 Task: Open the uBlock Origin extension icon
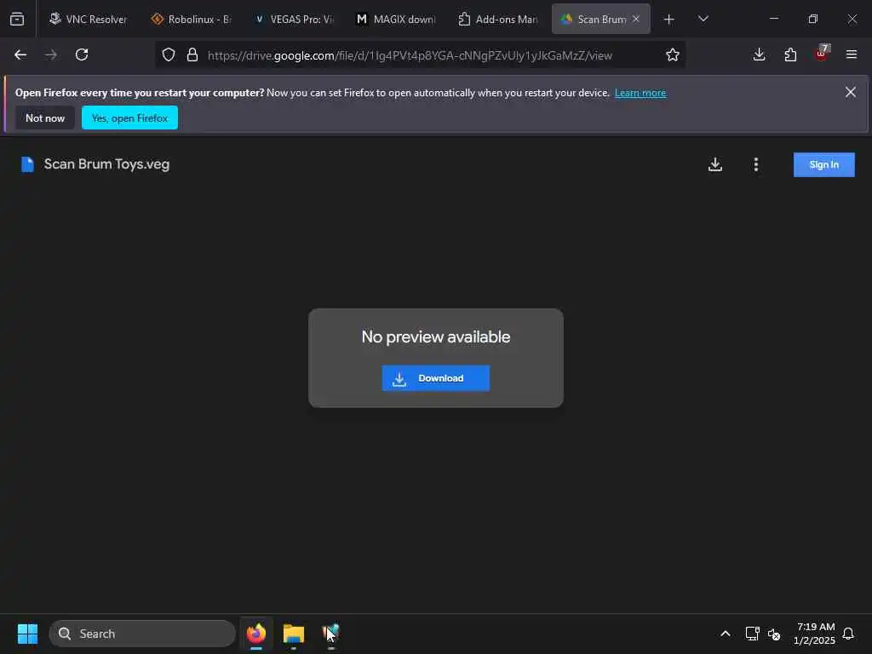pos(822,54)
